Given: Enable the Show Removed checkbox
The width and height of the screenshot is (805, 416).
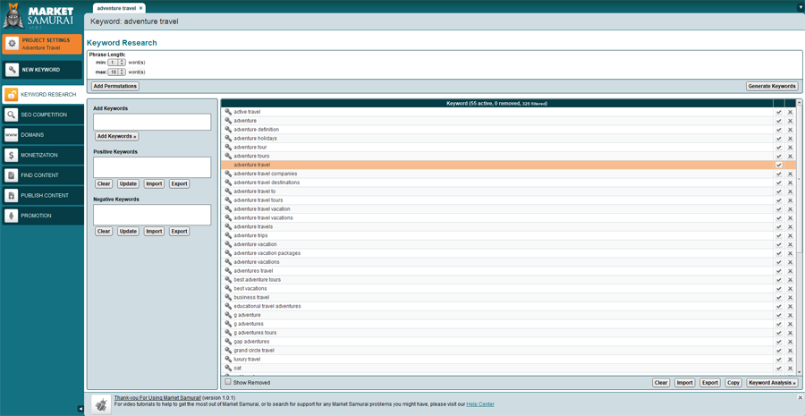Looking at the screenshot, I should [x=228, y=382].
